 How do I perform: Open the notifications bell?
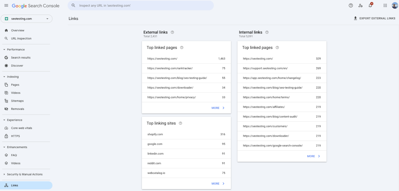click(x=370, y=5)
